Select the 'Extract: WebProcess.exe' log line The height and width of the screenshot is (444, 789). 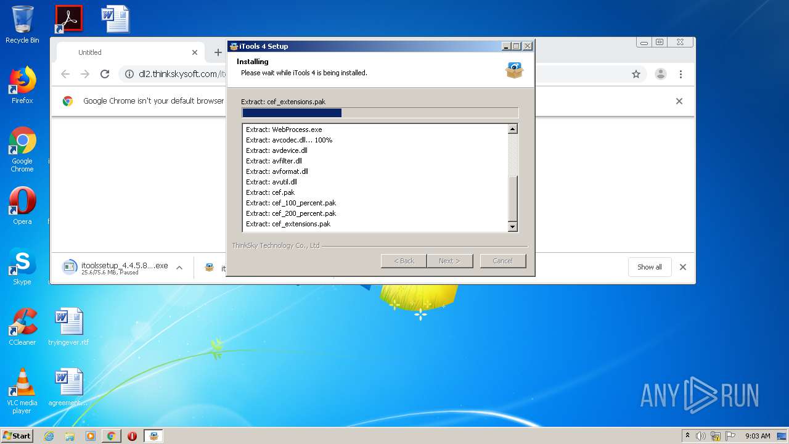(284, 129)
